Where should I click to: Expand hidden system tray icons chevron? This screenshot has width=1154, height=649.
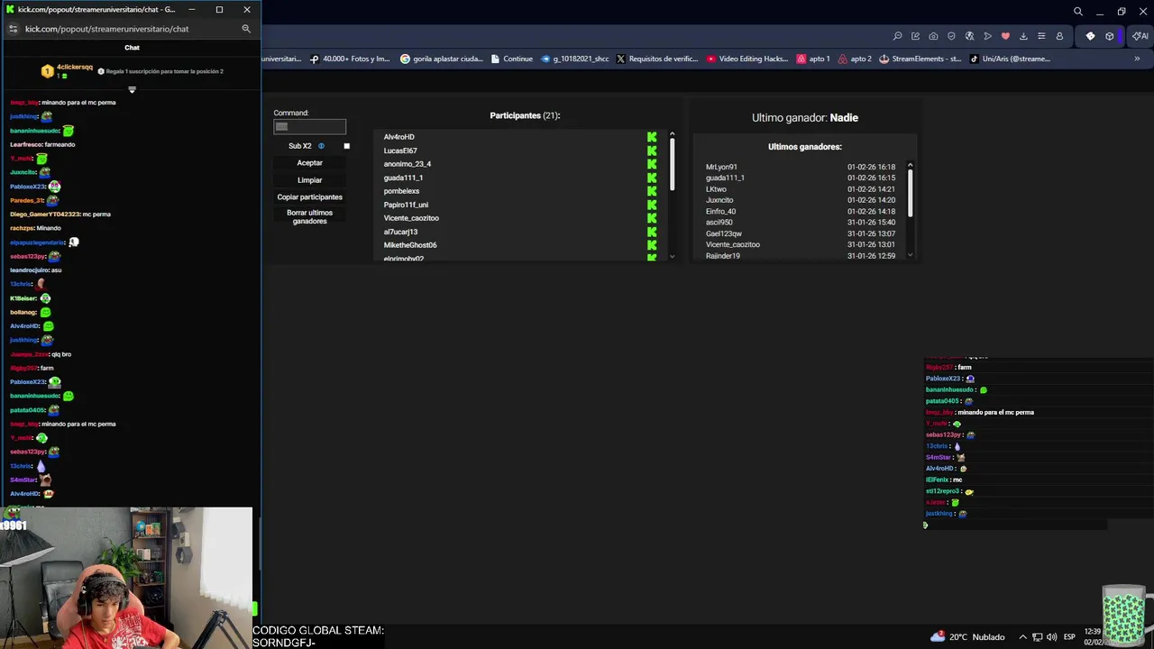pos(1022,637)
